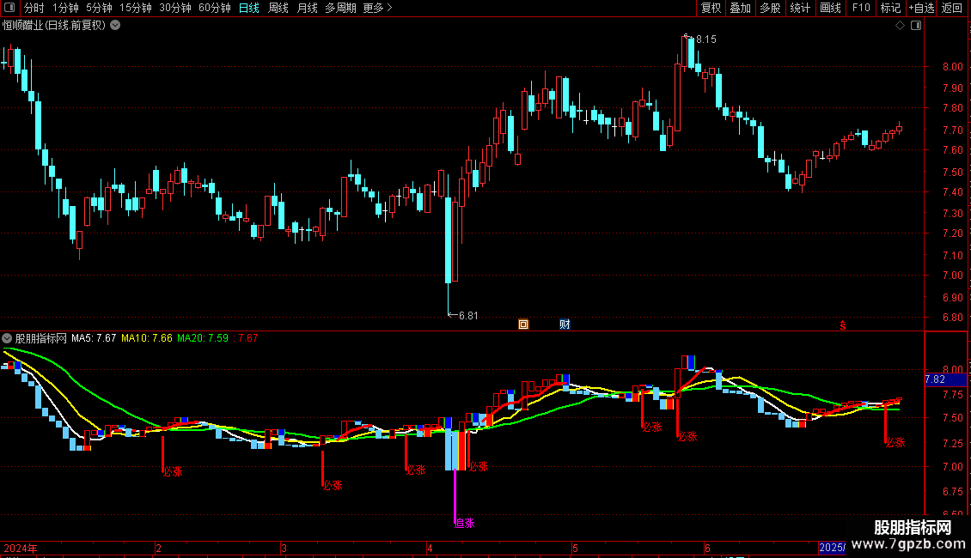Image resolution: width=971 pixels, height=558 pixels.
Task: Open the 多周期 multi-period view
Action: pos(340,8)
